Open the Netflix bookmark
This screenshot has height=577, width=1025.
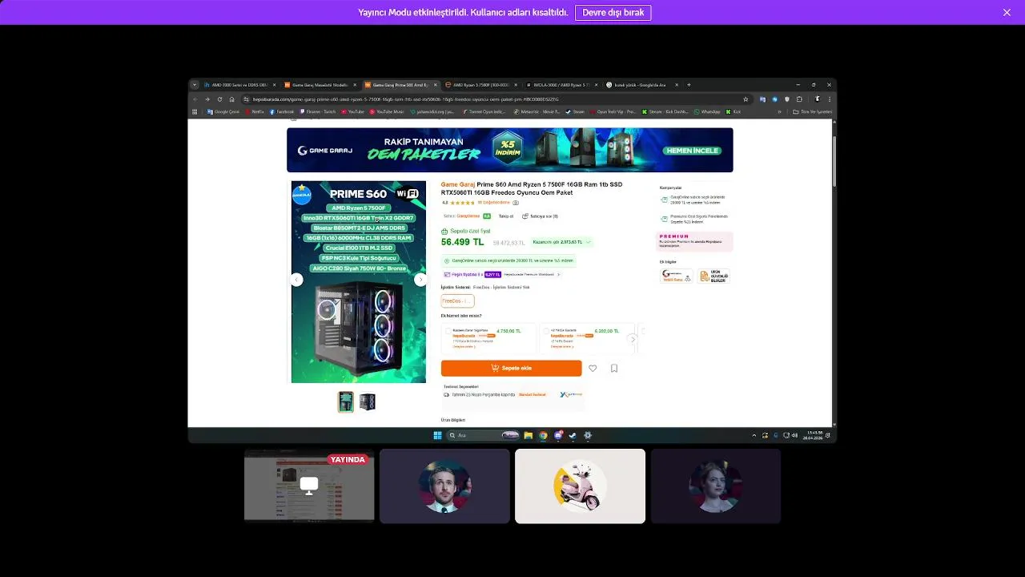point(254,111)
